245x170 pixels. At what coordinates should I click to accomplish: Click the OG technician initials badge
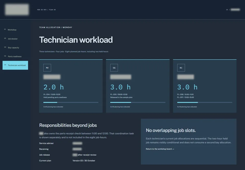[114, 68]
